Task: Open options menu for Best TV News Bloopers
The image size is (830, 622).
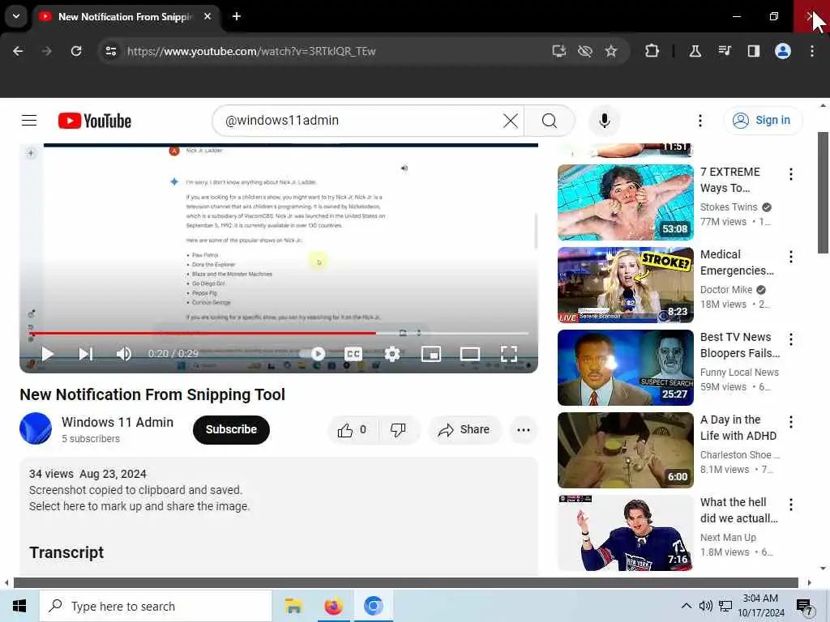Action: coord(791,339)
